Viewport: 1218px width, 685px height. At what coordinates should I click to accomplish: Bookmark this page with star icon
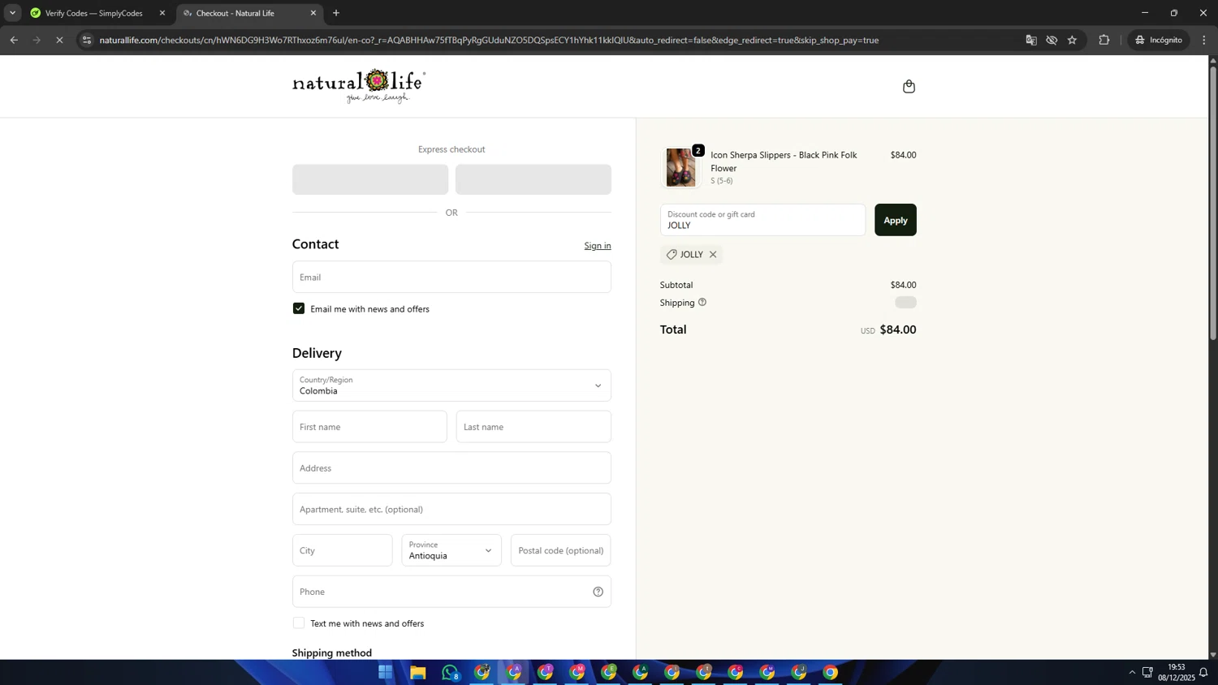pos(1072,40)
